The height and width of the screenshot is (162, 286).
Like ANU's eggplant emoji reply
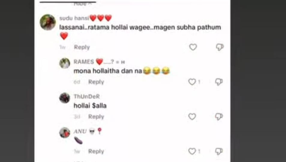(x=192, y=151)
